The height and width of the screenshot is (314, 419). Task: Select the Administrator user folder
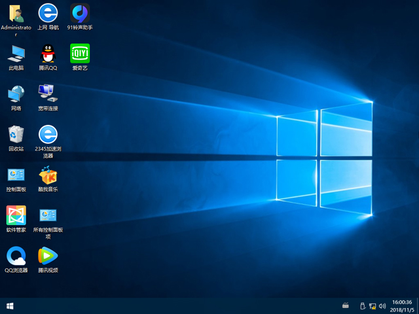(16, 13)
